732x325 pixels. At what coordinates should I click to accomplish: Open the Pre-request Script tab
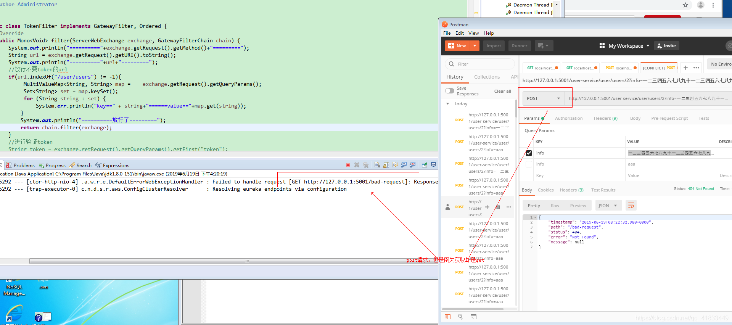click(x=669, y=118)
